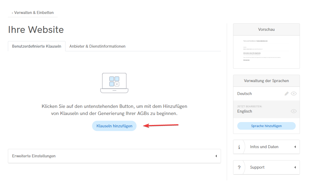Select the Benutzerdefinierte Klauseln tab
The height and width of the screenshot is (186, 312).
coord(37,46)
